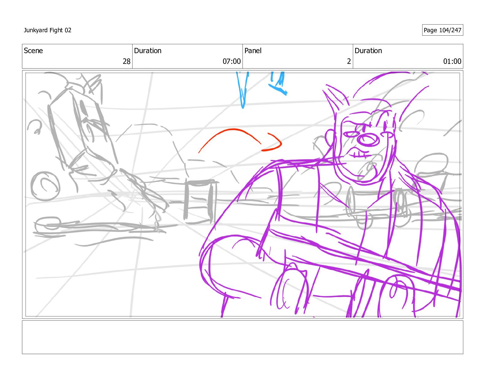Click the 'Duration' label beside Panel
The width and height of the screenshot is (486, 376).
tap(368, 51)
